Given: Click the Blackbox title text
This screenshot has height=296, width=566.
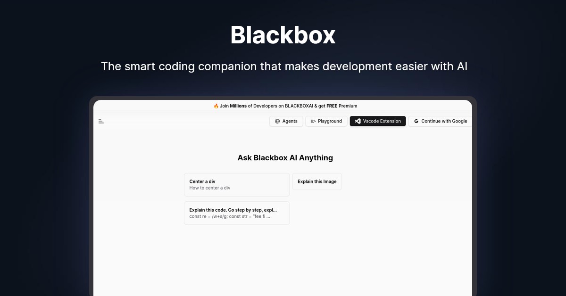Looking at the screenshot, I should click(283, 35).
